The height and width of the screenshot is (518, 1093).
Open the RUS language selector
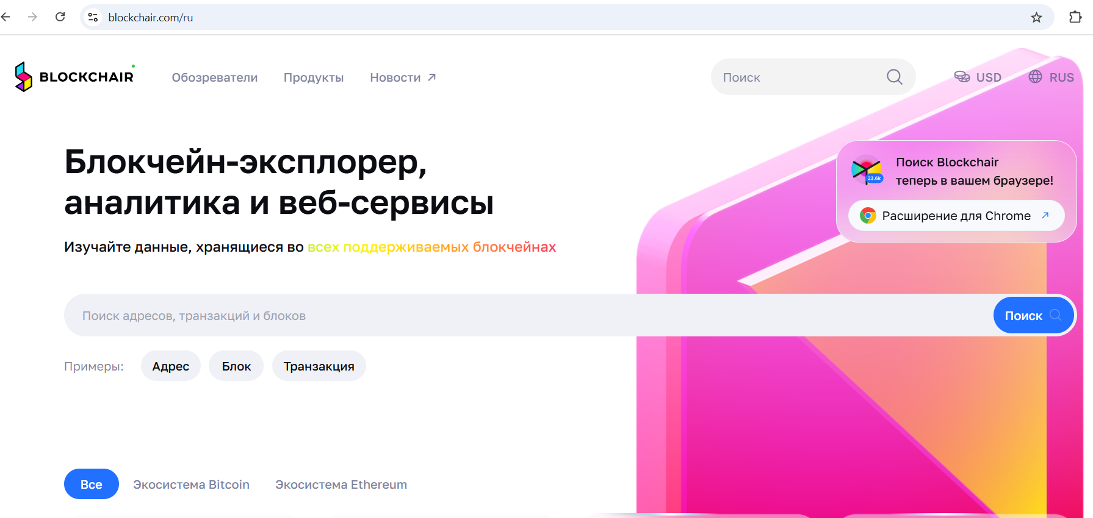point(1051,77)
